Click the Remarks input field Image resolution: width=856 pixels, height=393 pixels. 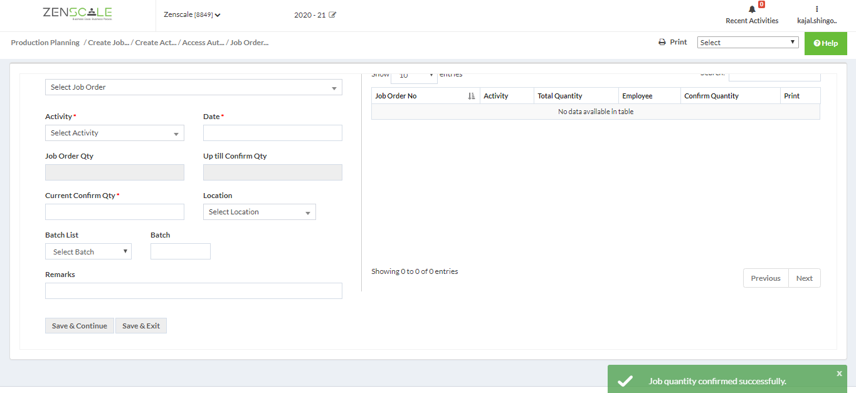[x=194, y=291]
